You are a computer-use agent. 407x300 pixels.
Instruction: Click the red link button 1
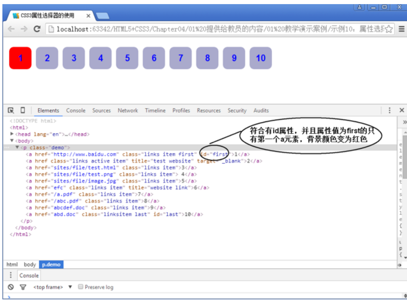pyautogui.click(x=20, y=58)
